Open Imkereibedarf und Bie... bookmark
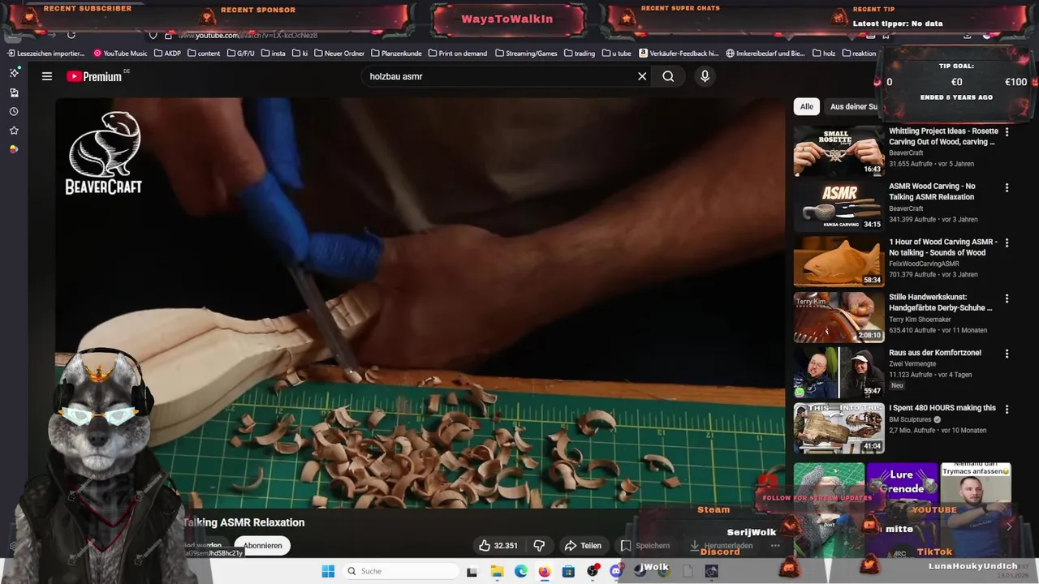 tap(765, 54)
